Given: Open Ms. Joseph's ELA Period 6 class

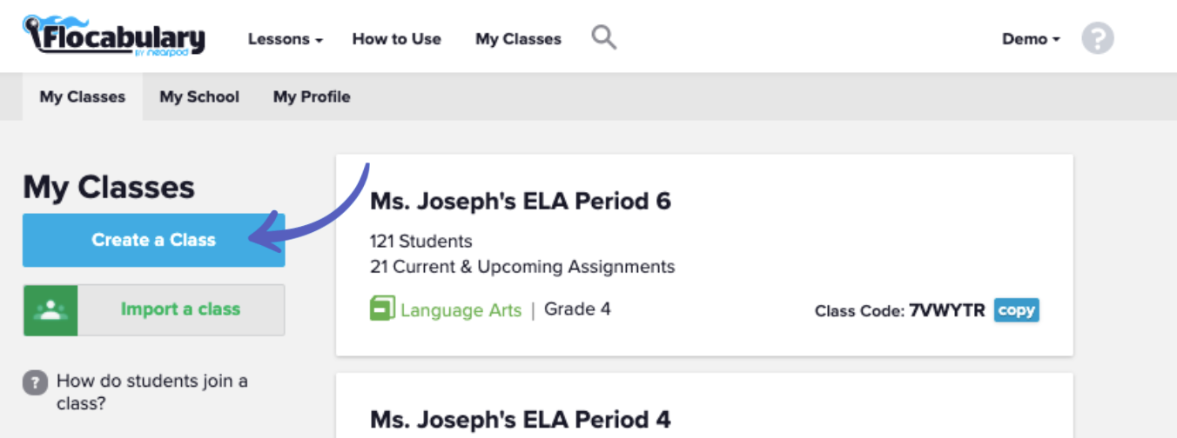Looking at the screenshot, I should [x=521, y=202].
